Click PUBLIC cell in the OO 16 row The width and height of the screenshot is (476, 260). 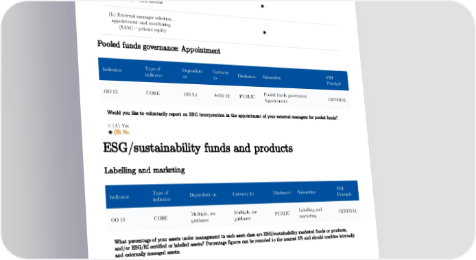[282, 213]
